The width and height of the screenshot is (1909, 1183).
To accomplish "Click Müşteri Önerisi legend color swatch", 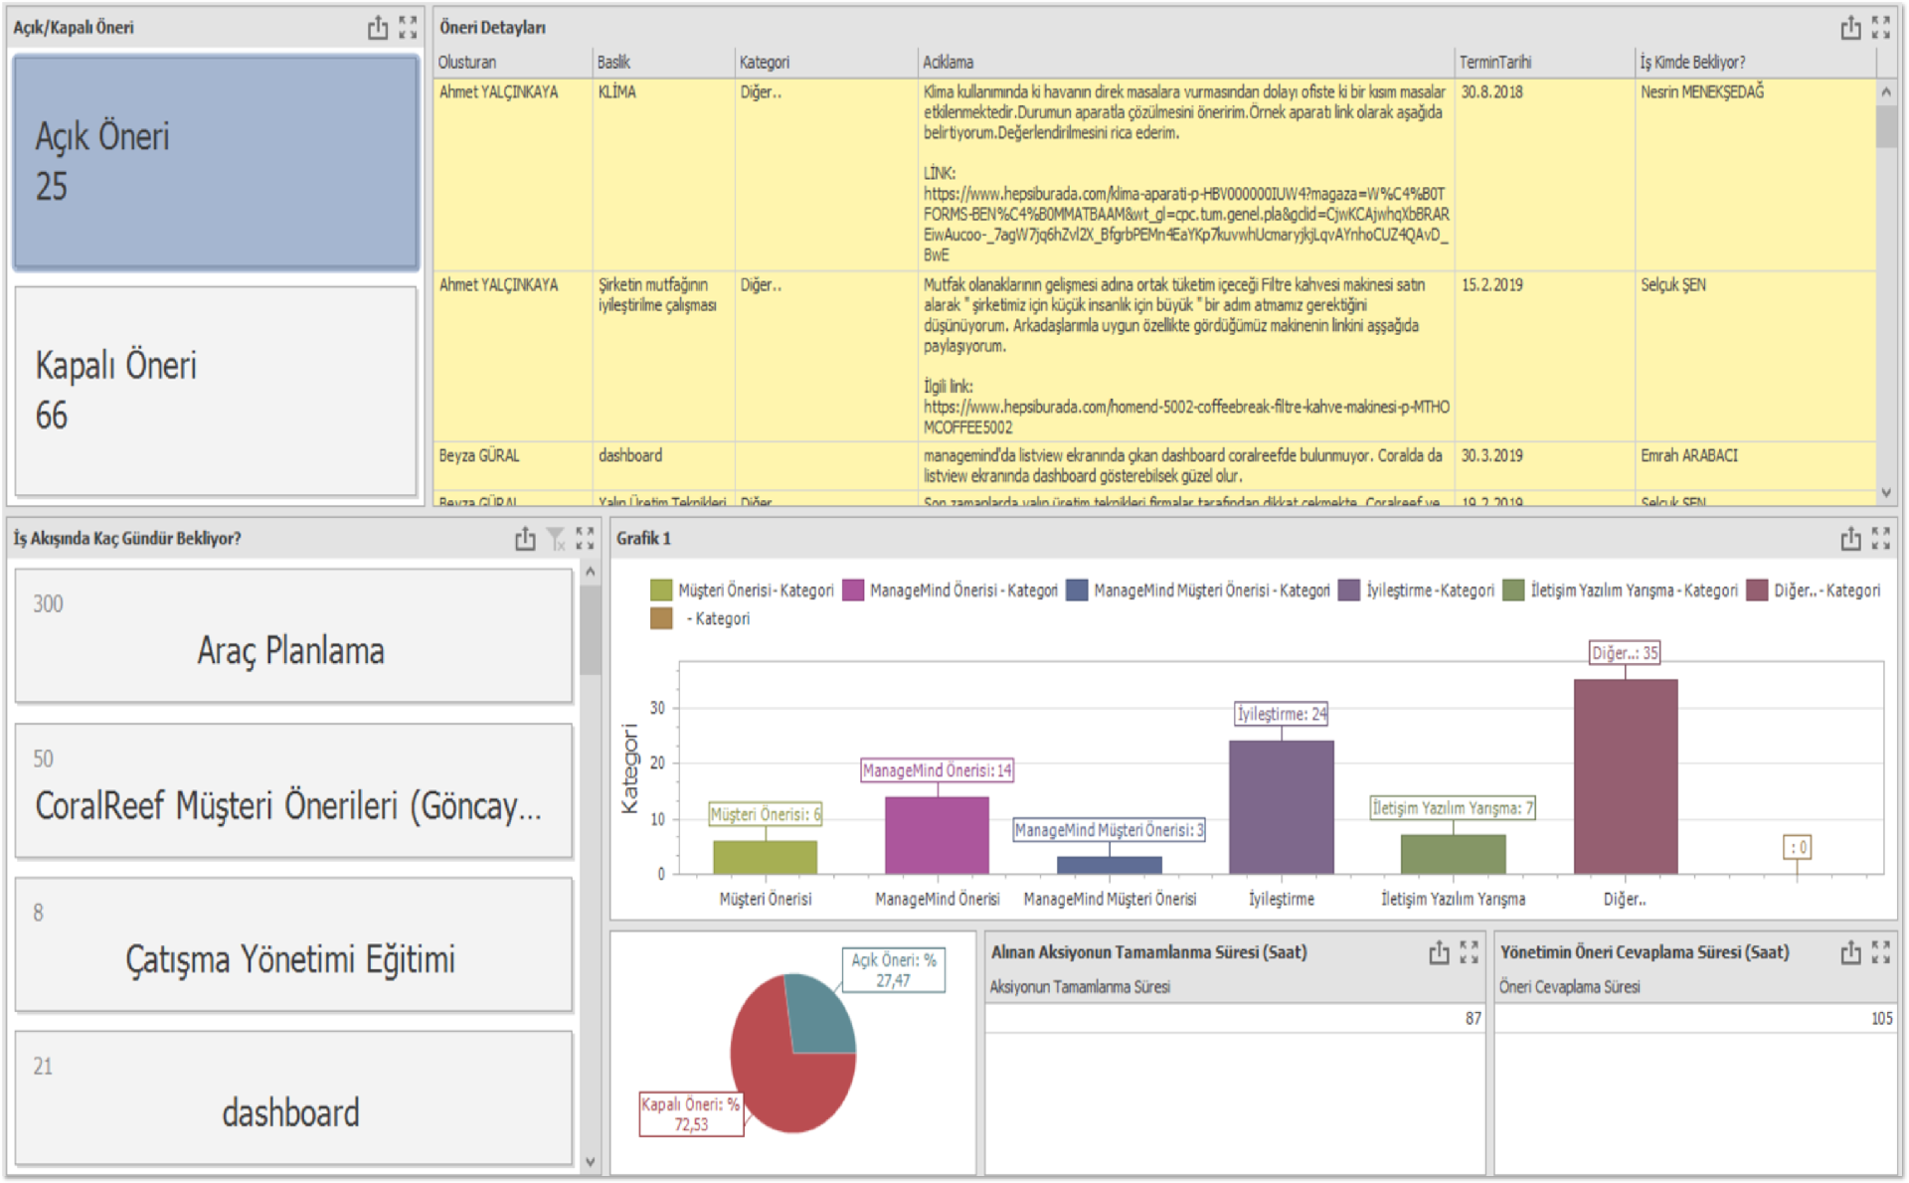I will pyautogui.click(x=661, y=591).
